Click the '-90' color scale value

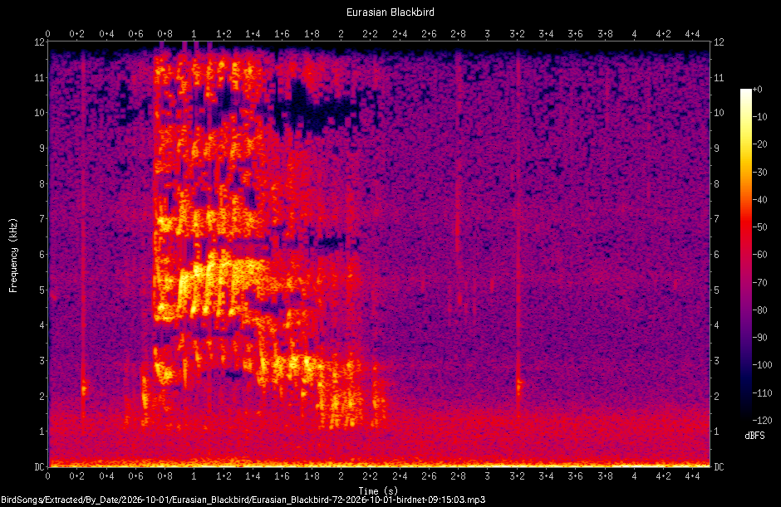(759, 338)
